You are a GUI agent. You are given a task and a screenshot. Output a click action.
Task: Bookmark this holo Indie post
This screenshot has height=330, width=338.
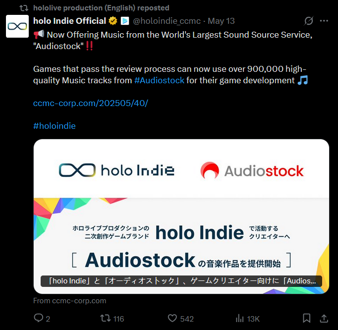pos(306,318)
